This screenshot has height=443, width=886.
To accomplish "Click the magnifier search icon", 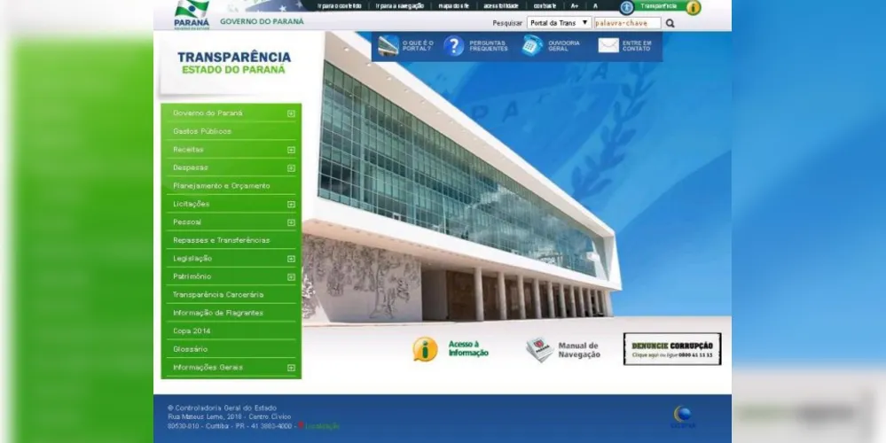I will [x=670, y=23].
